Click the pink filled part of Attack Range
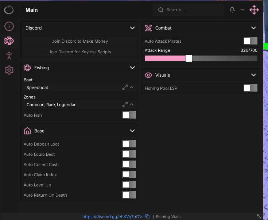Screen dimensions: 268x220 pyautogui.click(x=165, y=58)
